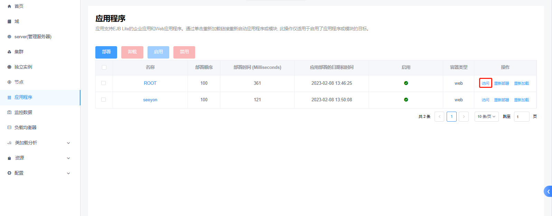The image size is (552, 216).
Task: Click the grid icon beside 应用程序
Action: [x=9, y=97]
